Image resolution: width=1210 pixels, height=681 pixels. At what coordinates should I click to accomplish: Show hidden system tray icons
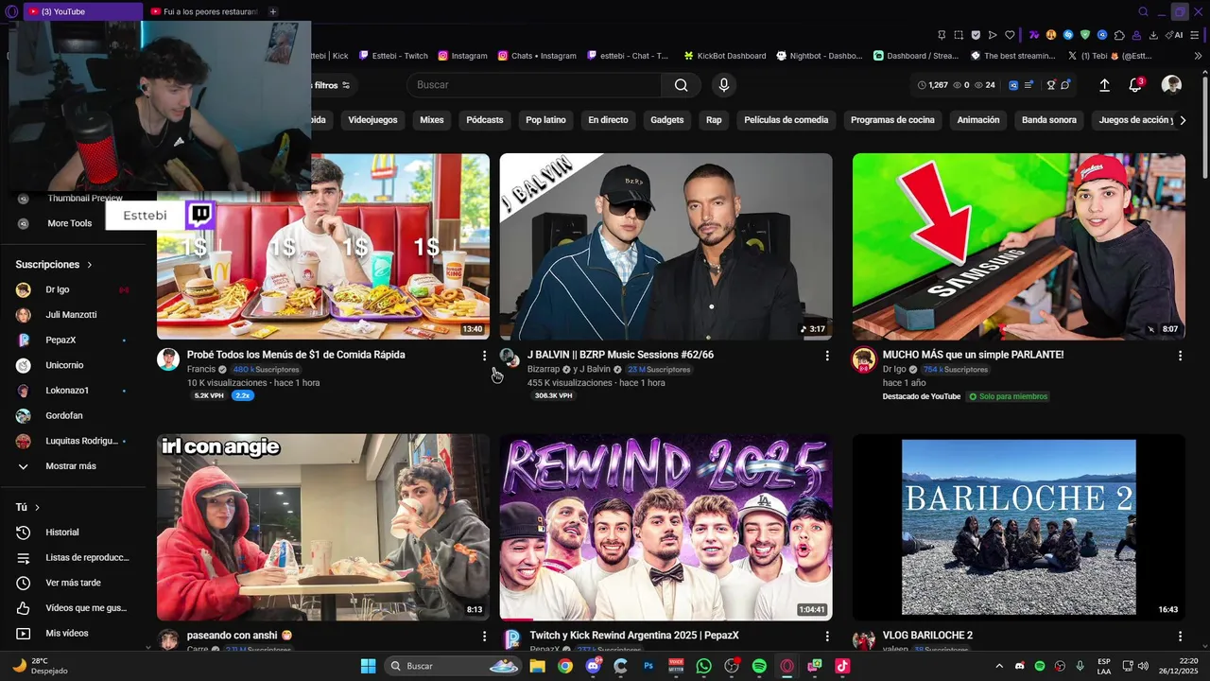999,666
